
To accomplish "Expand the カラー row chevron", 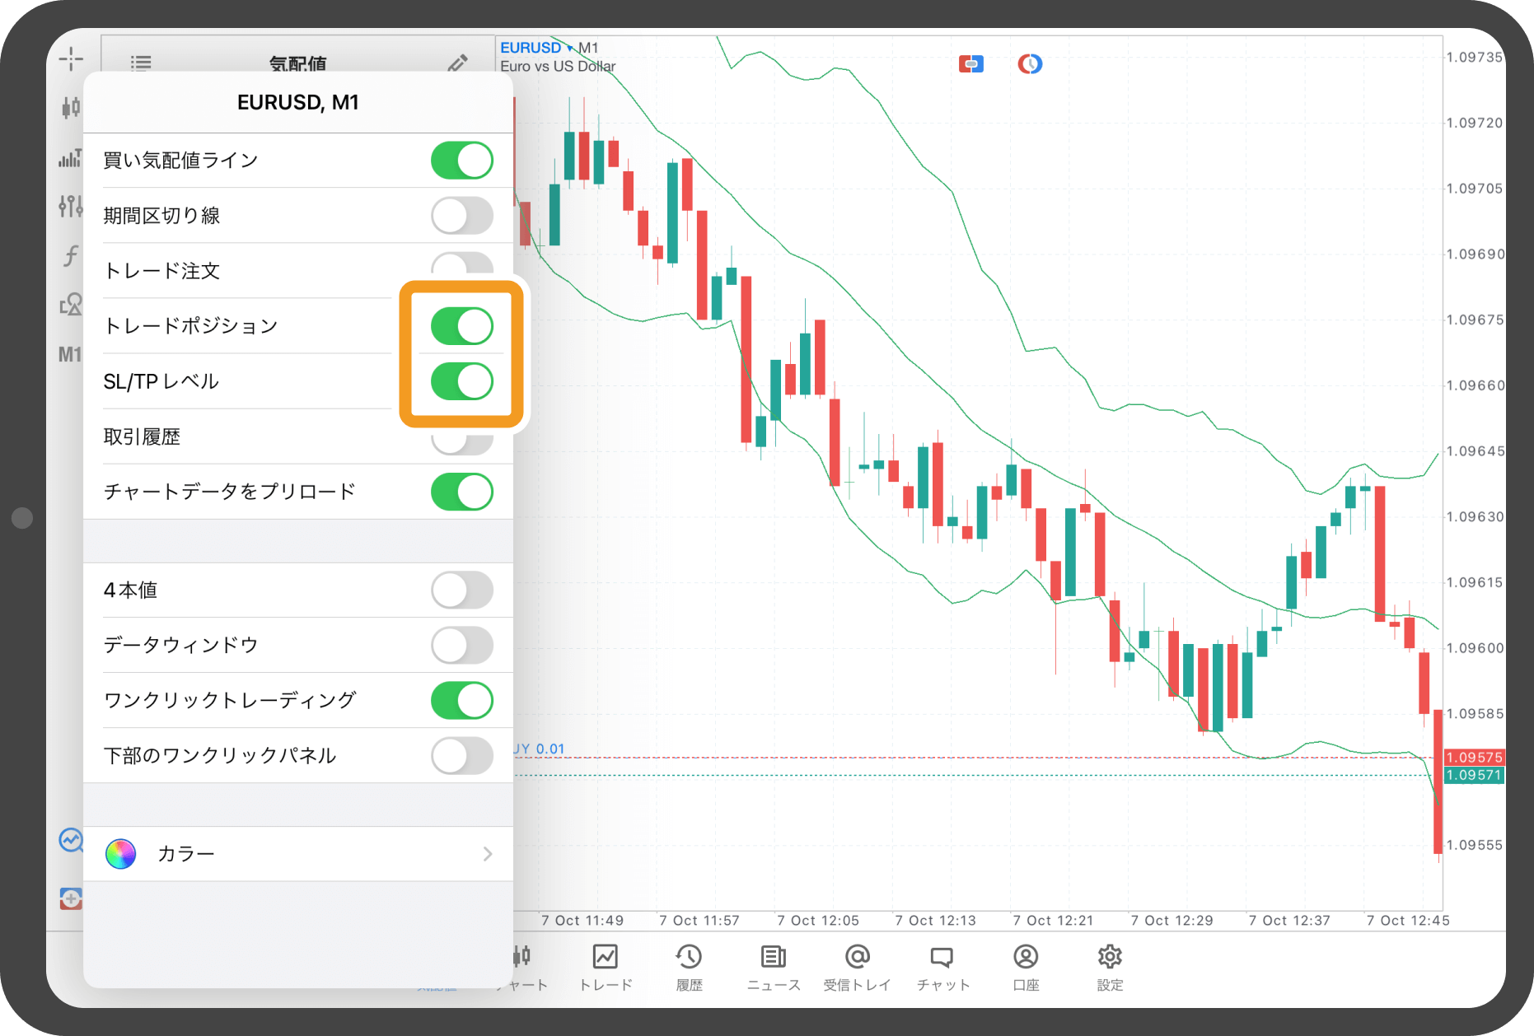I will (488, 854).
